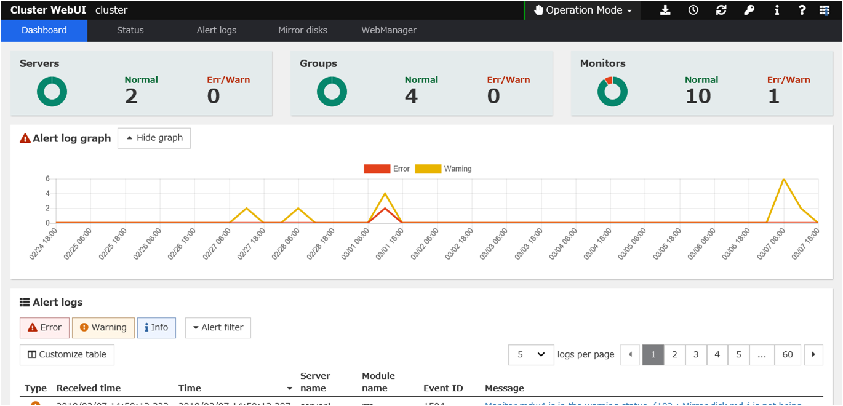Viewport: 843px width, 406px height.
Task: Open the Mirror disks tab
Action: 303,30
